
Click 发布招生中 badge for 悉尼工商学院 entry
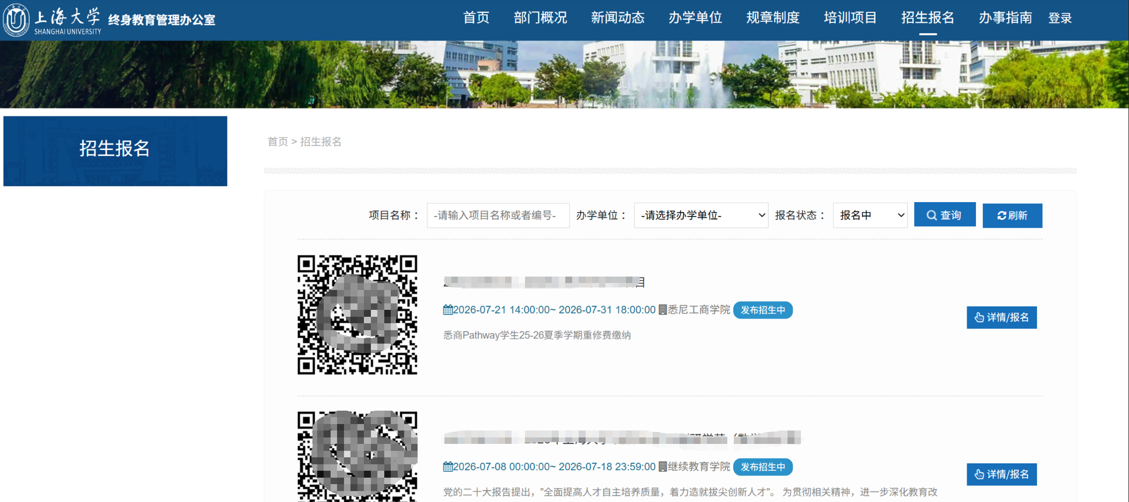pos(763,310)
